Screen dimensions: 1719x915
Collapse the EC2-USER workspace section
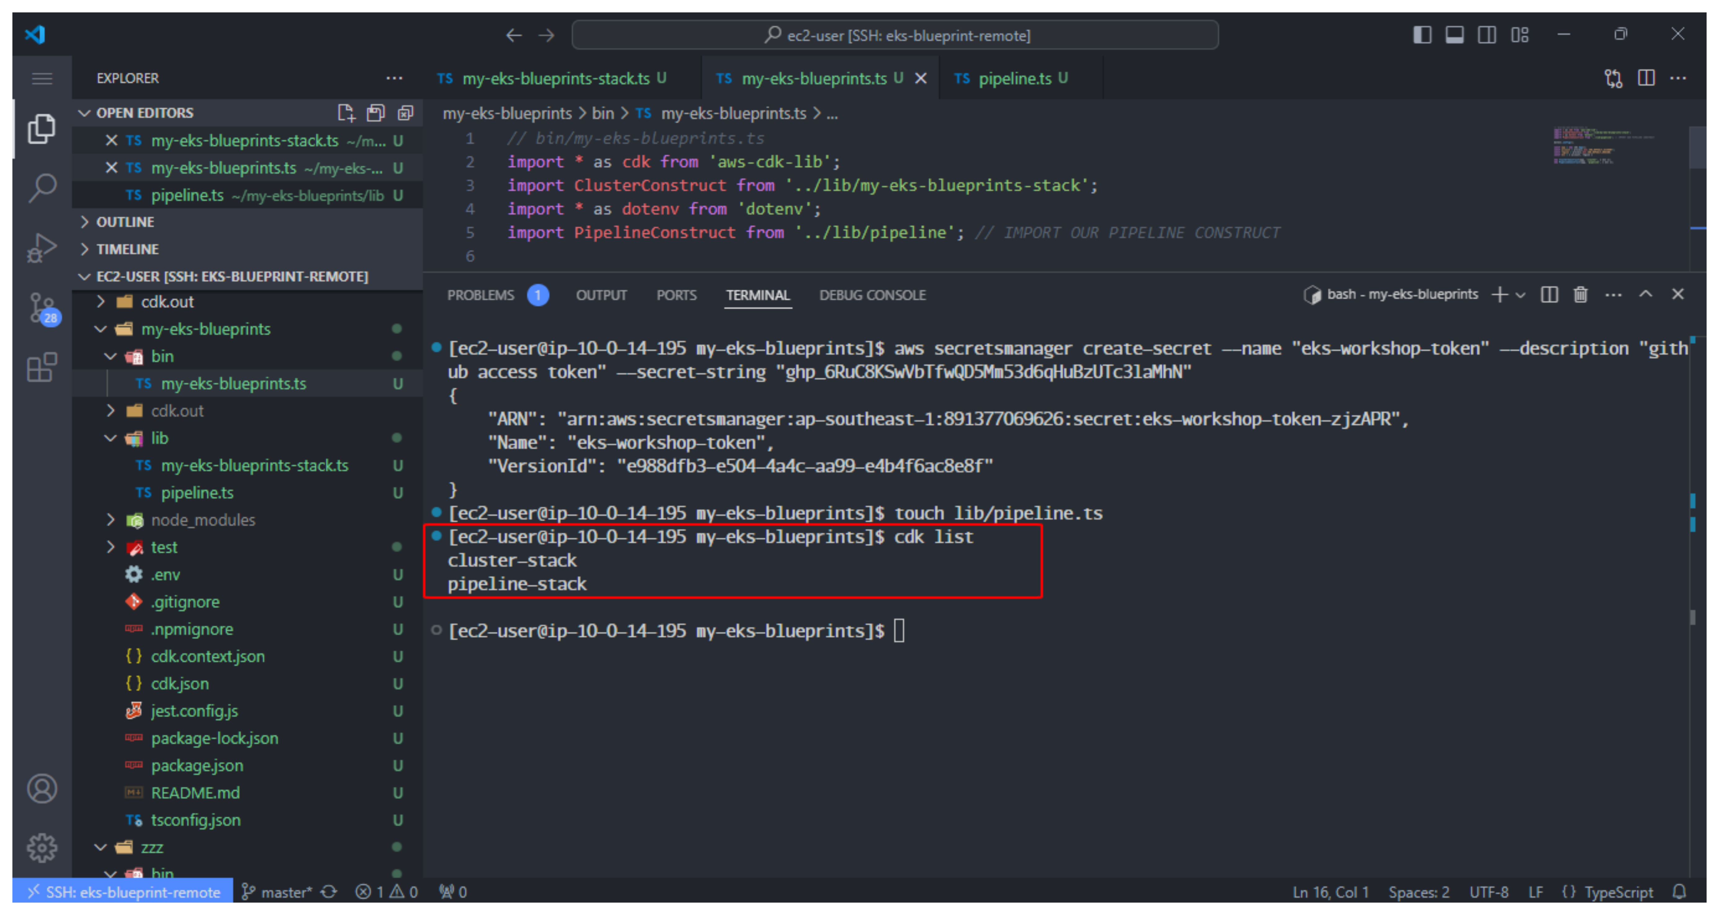pyautogui.click(x=85, y=277)
